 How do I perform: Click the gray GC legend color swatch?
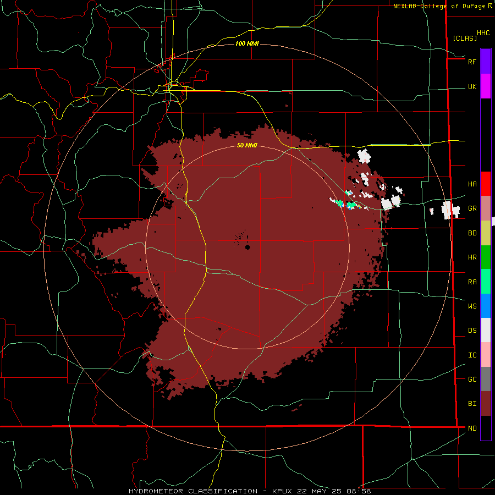pyautogui.click(x=486, y=379)
